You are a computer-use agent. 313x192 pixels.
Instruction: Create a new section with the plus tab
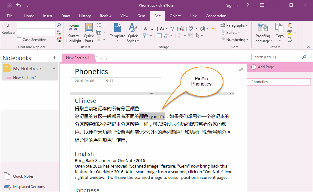(x=101, y=59)
